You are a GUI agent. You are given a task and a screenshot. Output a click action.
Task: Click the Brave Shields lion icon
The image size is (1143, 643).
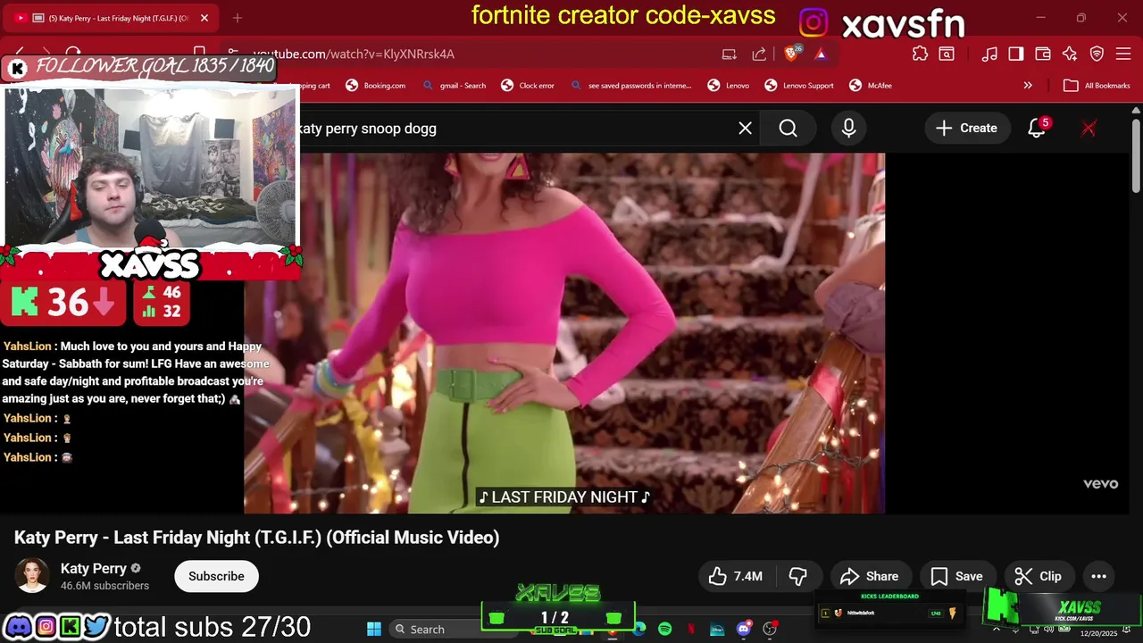[x=792, y=54]
